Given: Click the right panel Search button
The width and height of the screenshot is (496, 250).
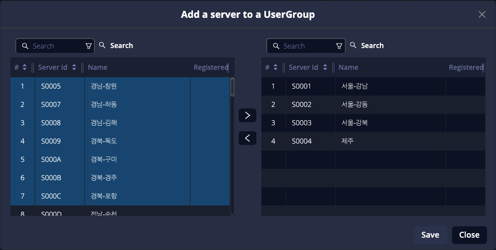Looking at the screenshot, I should tap(367, 46).
